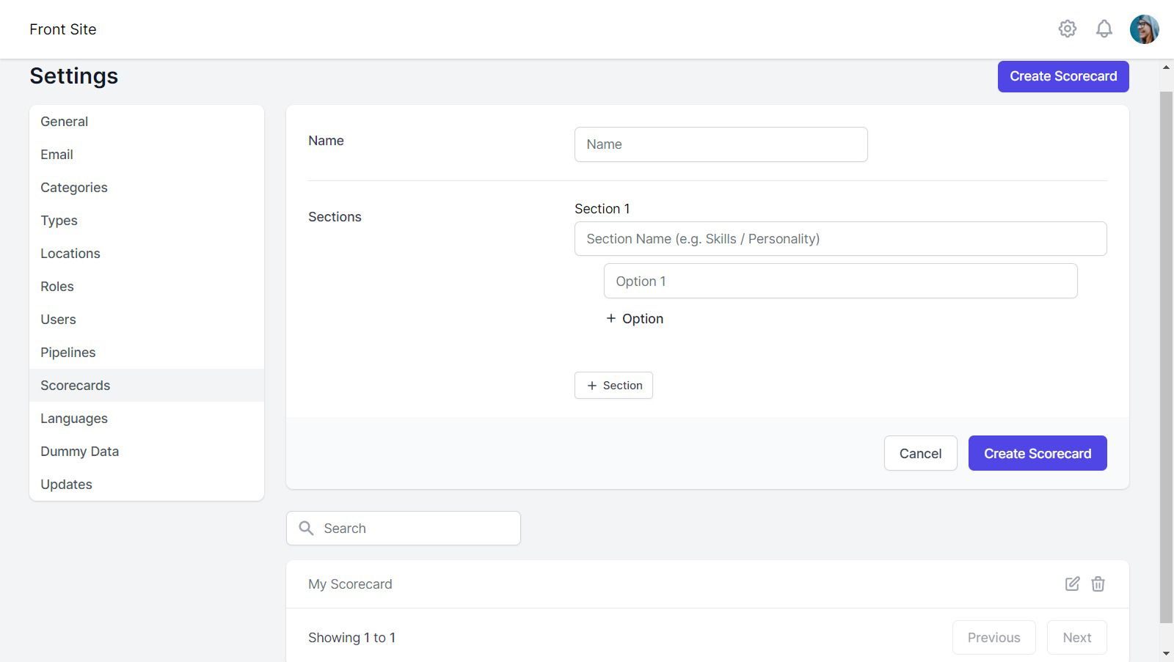Open the notifications bell
Image resolution: width=1174 pixels, height=662 pixels.
tap(1104, 29)
